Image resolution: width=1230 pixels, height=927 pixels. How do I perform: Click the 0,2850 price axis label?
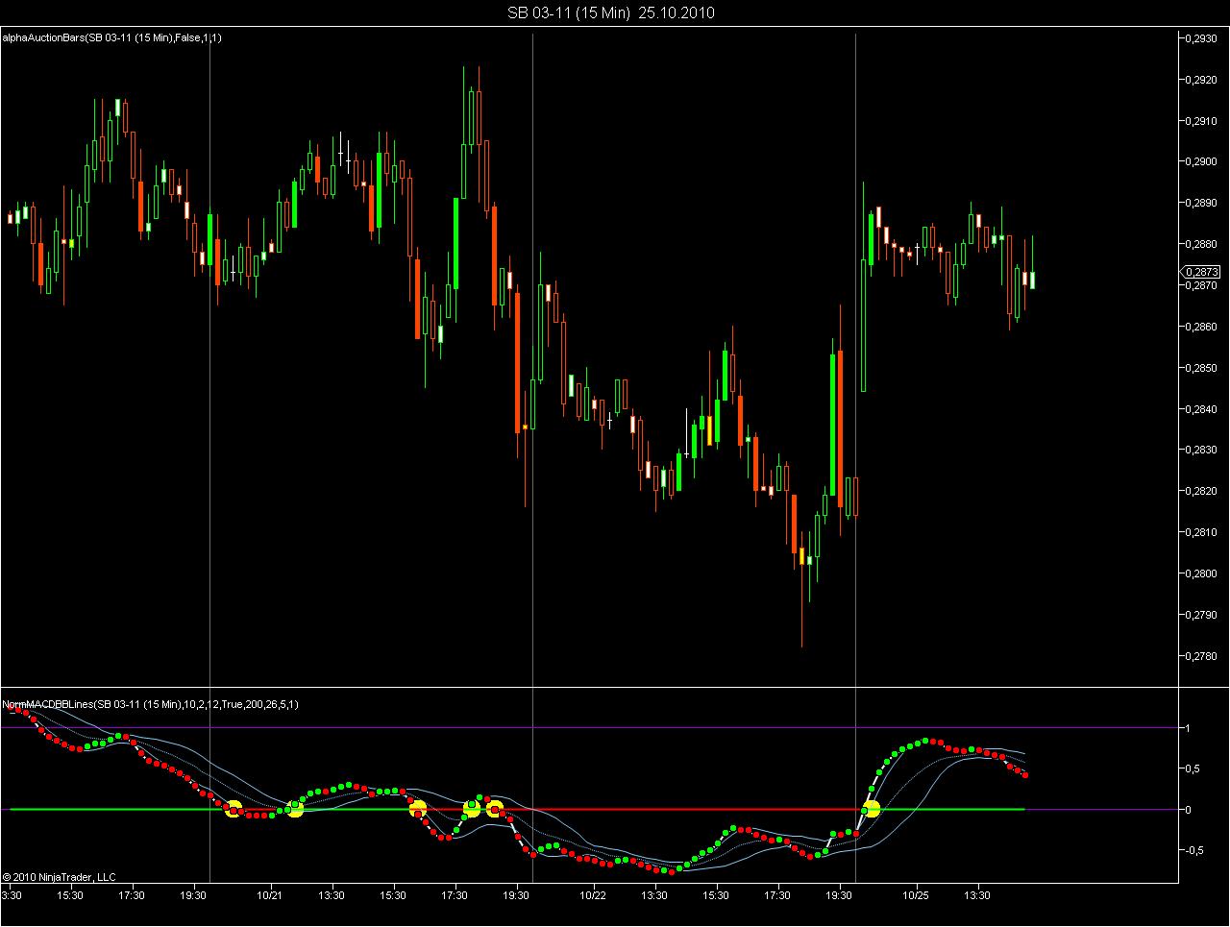pyautogui.click(x=1202, y=368)
